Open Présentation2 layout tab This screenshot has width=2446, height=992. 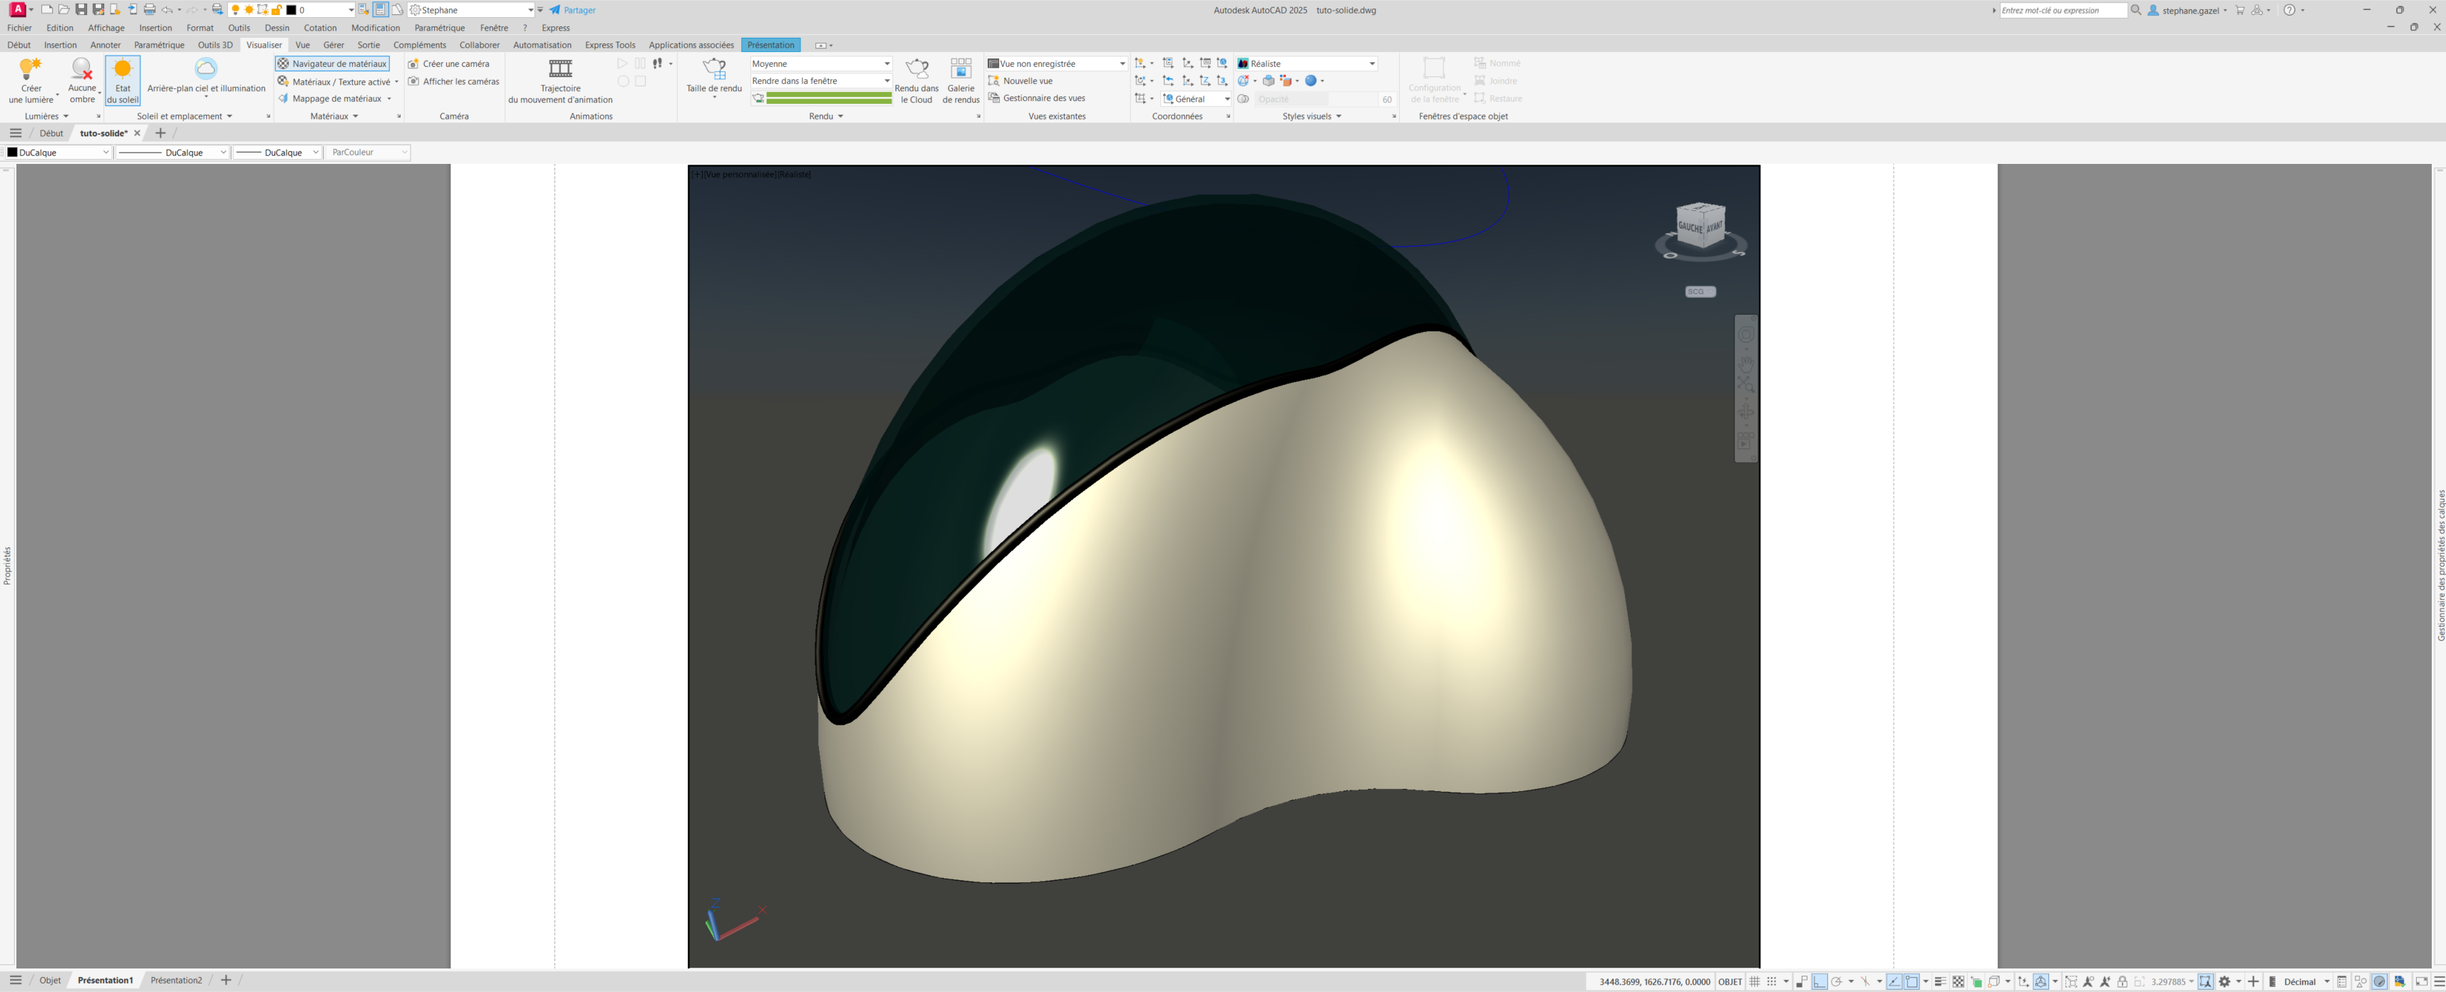click(x=175, y=981)
